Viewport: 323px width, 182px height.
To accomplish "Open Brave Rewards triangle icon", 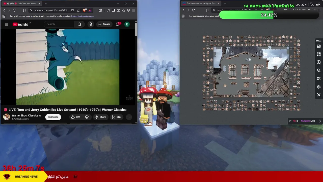I will pos(90,10).
